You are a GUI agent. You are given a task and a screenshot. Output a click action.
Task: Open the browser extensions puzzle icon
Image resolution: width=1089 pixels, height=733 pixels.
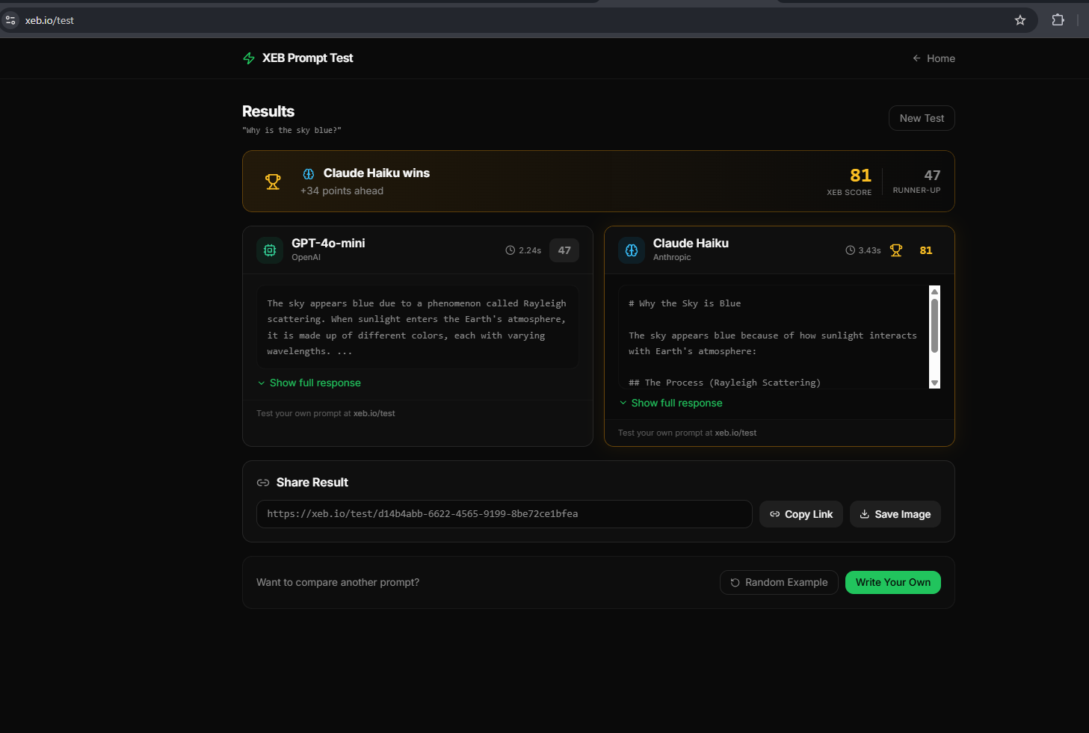point(1058,20)
